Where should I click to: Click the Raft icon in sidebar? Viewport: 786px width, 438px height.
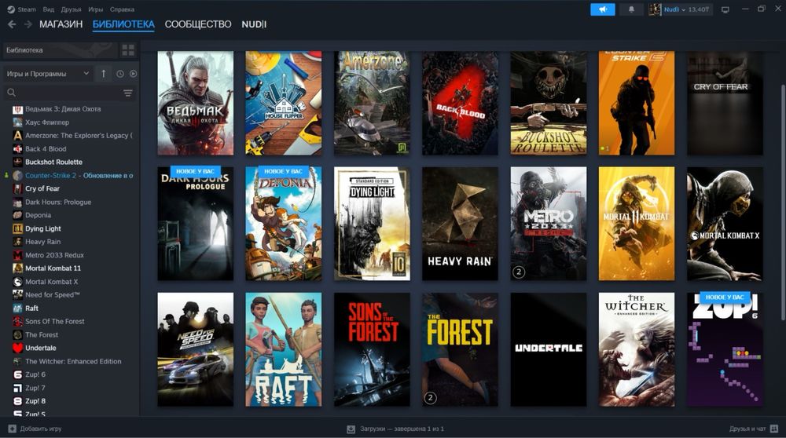[x=17, y=308]
